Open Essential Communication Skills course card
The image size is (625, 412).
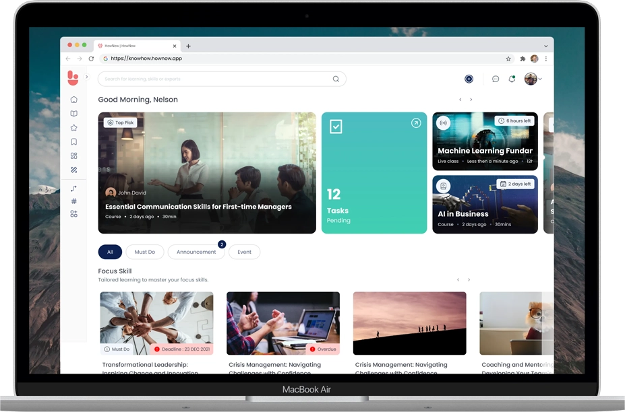207,173
